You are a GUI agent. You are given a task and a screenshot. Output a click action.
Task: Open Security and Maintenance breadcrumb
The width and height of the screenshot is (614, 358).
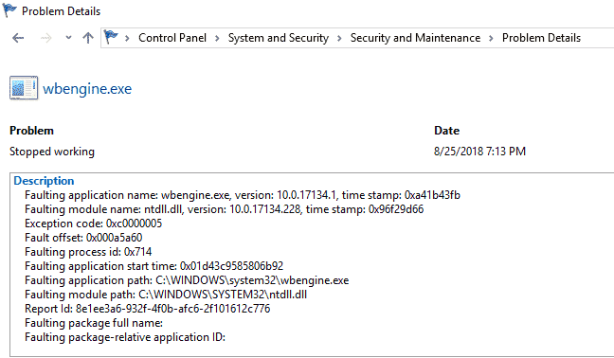point(415,38)
